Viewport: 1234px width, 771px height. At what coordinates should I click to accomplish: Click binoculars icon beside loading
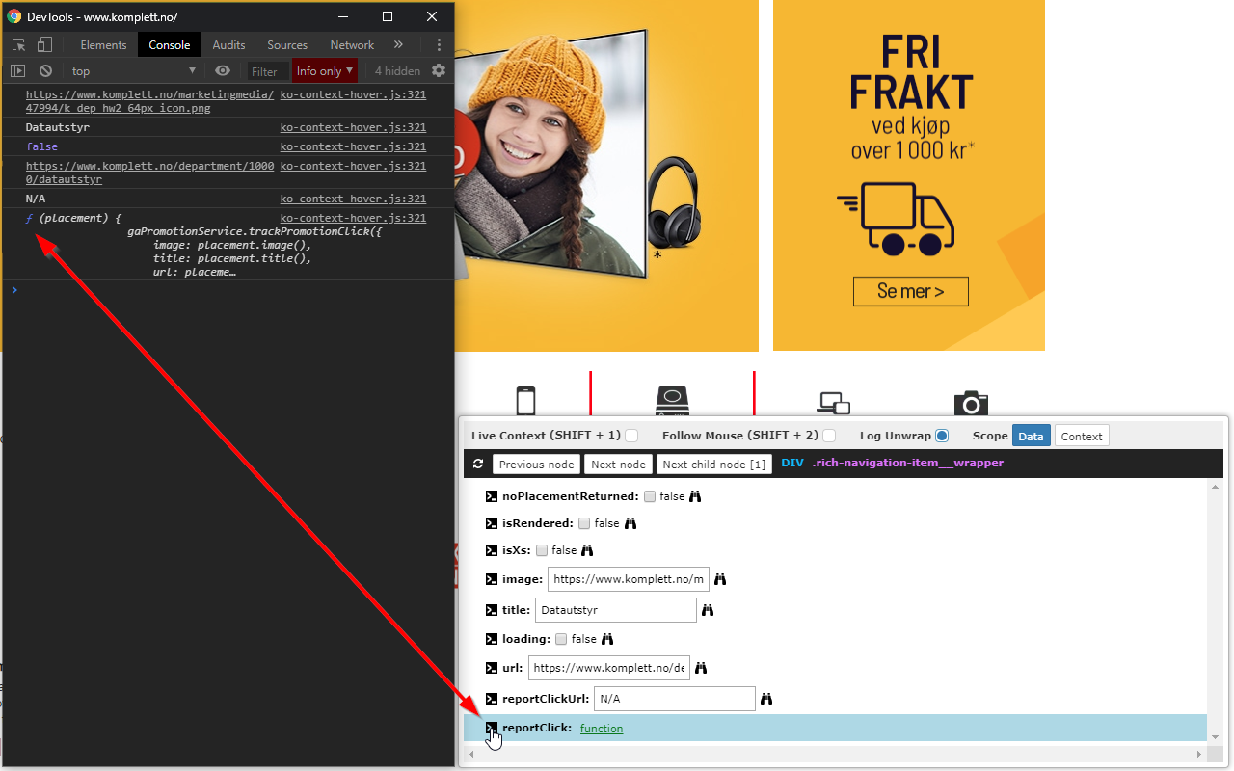coord(607,639)
